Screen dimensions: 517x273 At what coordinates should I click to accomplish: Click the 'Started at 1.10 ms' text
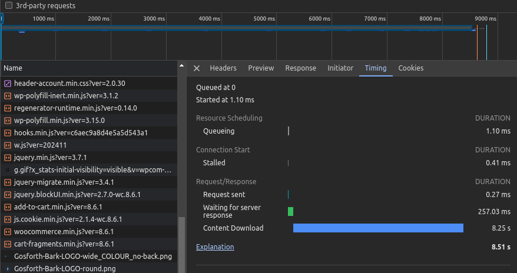pyautogui.click(x=225, y=100)
